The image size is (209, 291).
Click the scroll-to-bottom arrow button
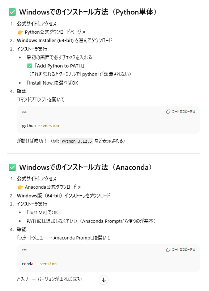pos(103,280)
